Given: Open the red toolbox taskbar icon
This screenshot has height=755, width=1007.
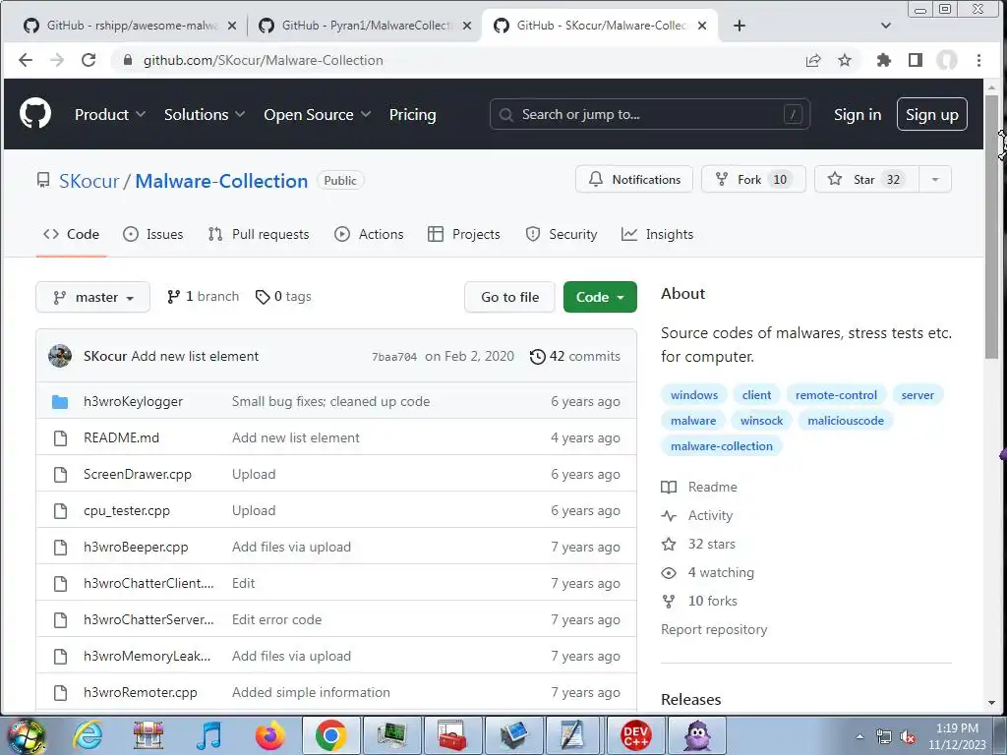Looking at the screenshot, I should (x=452, y=735).
